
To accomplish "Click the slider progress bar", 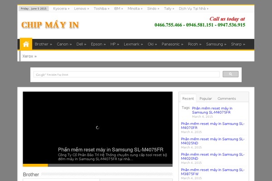I will (97, 165).
